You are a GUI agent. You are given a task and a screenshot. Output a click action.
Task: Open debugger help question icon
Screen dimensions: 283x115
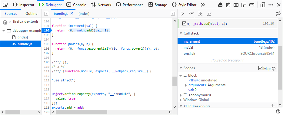tap(278, 111)
